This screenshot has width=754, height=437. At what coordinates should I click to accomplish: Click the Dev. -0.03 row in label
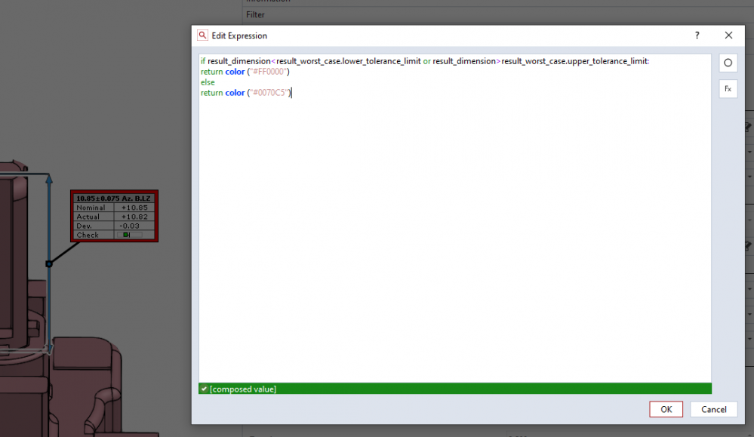[x=114, y=226]
